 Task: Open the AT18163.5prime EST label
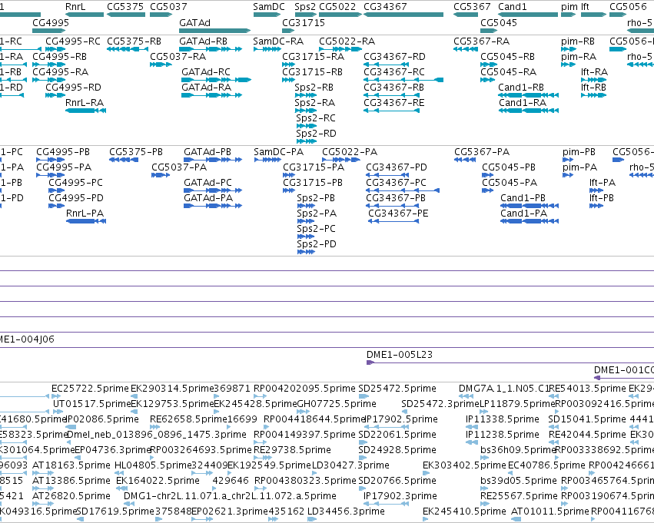[71, 465]
